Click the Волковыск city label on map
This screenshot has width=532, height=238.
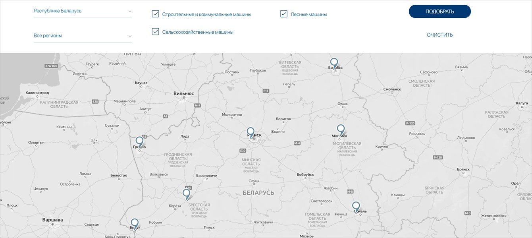(159, 174)
